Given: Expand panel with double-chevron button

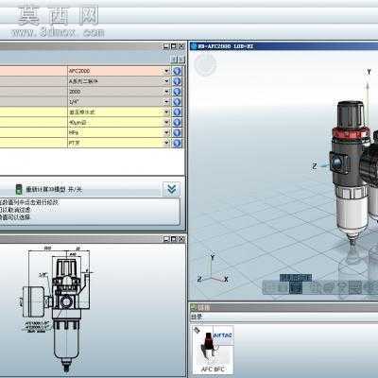Looking at the screenshot, I should pyautogui.click(x=171, y=189).
